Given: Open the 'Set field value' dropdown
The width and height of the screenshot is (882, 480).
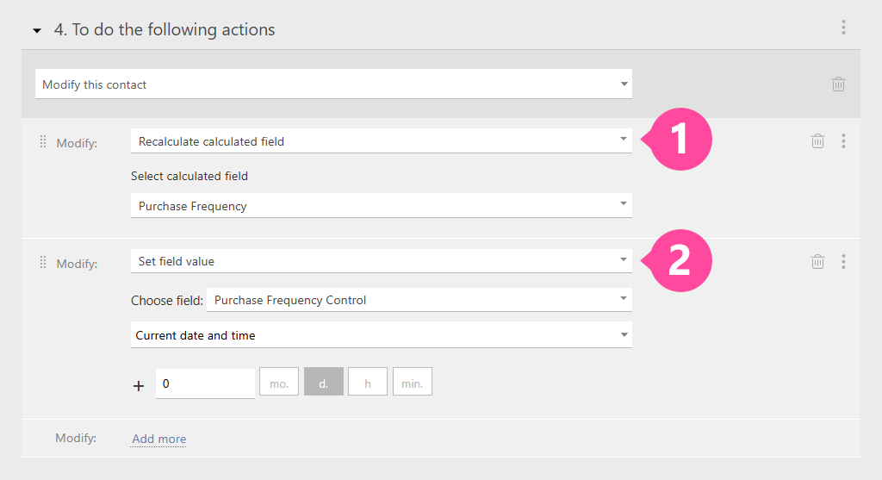Looking at the screenshot, I should pyautogui.click(x=382, y=261).
